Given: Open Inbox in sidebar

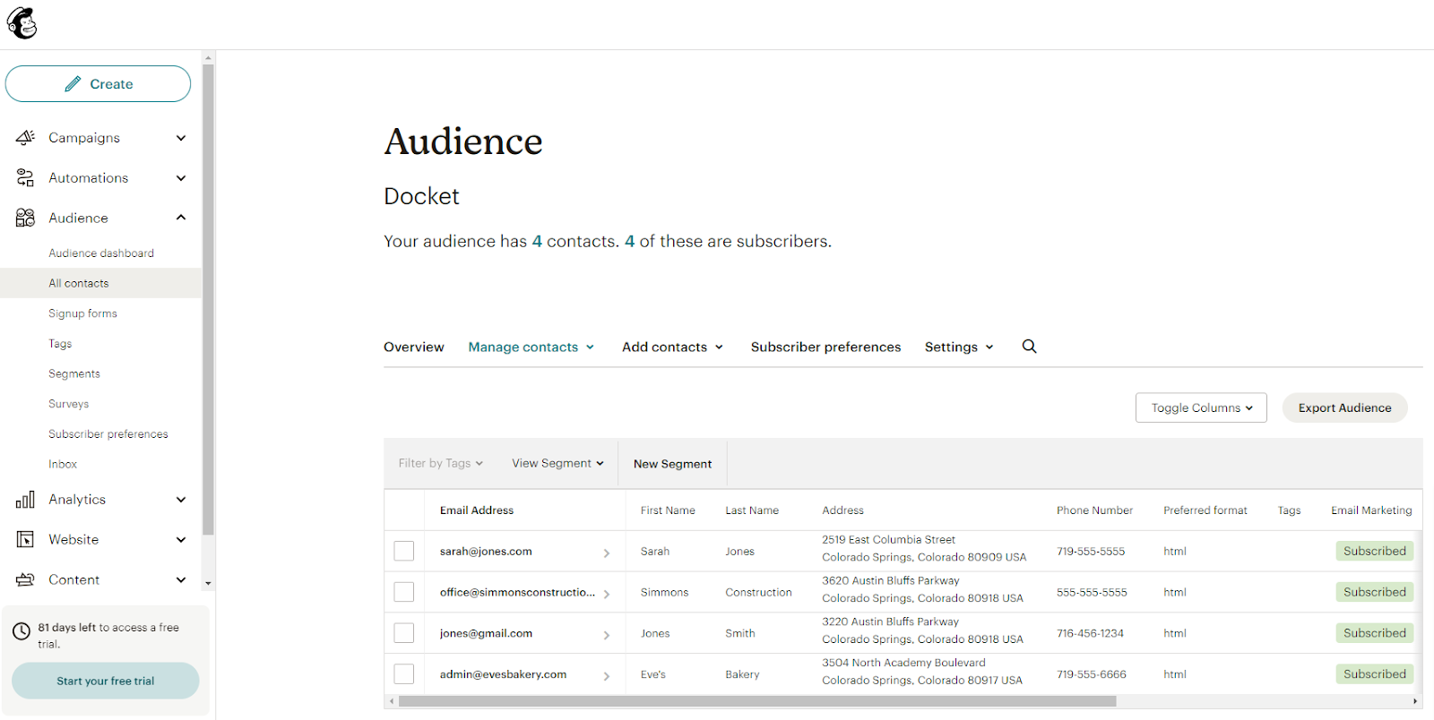Looking at the screenshot, I should tap(63, 464).
